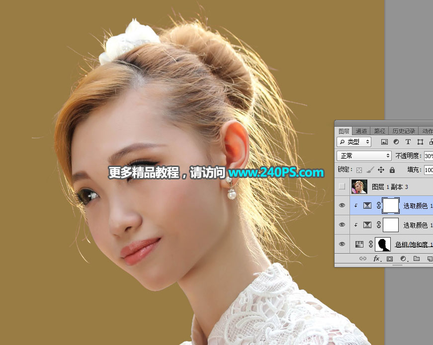Click 色相/饱和度 silhouette mask thumbnail

click(383, 244)
